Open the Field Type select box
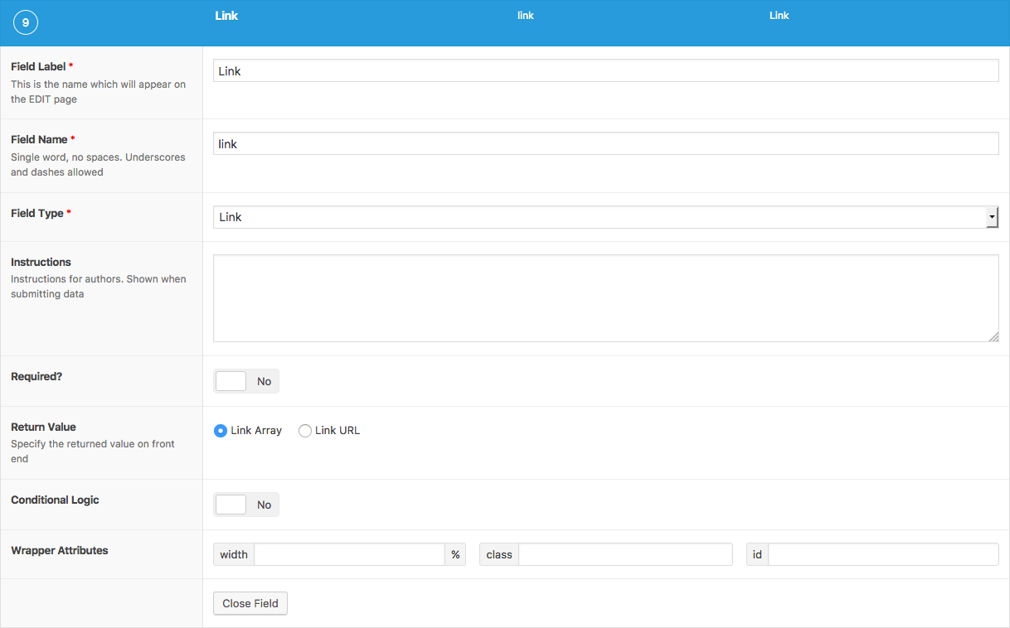 pos(599,217)
